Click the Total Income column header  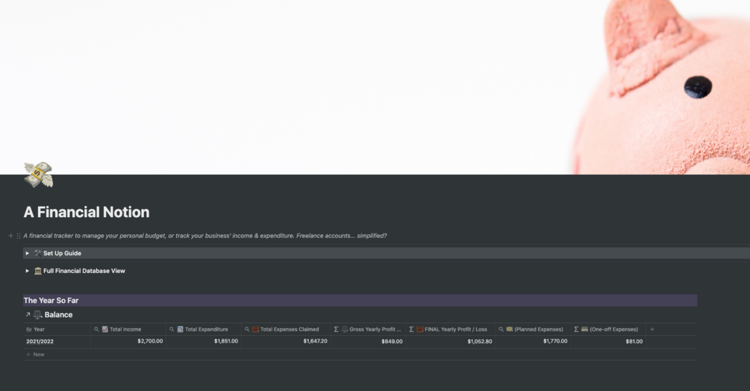[x=128, y=329]
